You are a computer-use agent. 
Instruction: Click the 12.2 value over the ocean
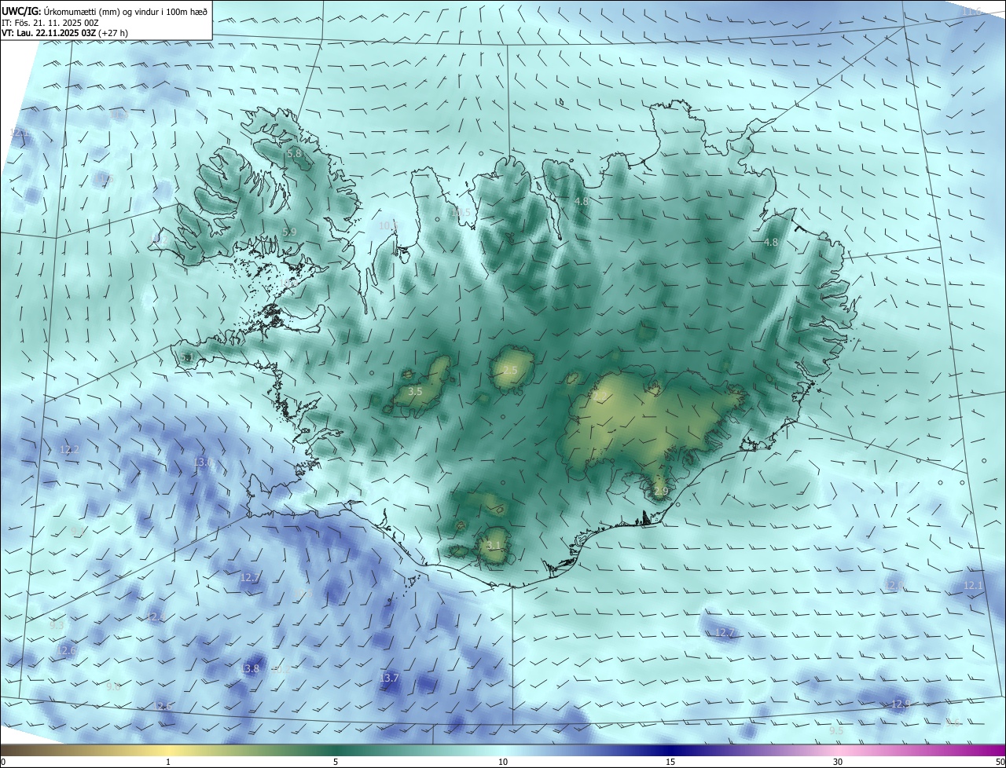[x=69, y=450]
